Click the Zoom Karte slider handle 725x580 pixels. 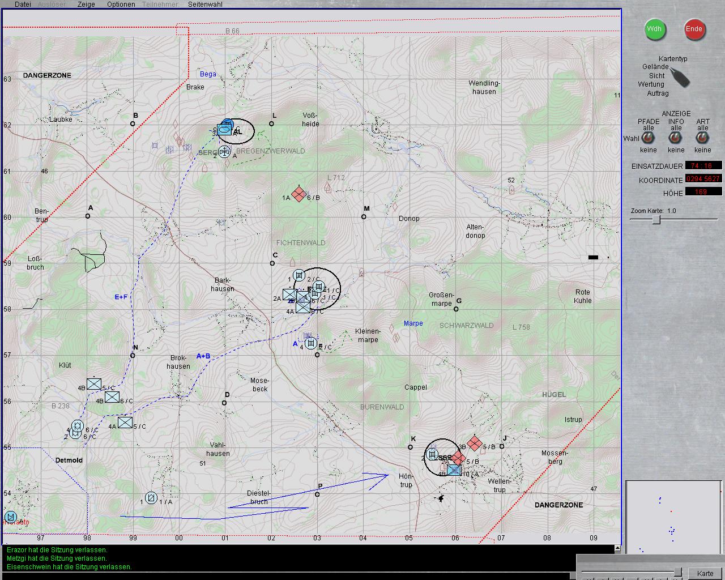pyautogui.click(x=656, y=220)
